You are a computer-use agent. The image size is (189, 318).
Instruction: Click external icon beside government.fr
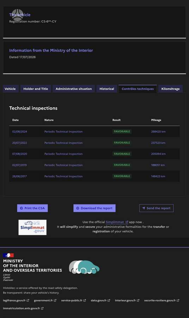point(55,300)
